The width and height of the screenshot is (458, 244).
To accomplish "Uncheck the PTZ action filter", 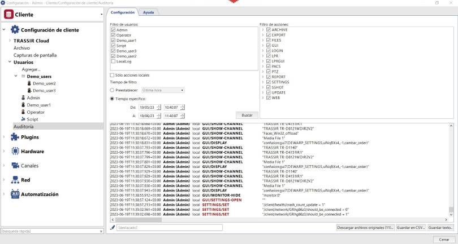I will [269, 72].
